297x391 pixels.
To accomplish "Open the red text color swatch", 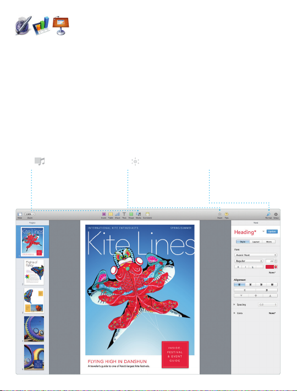I will point(269,267).
